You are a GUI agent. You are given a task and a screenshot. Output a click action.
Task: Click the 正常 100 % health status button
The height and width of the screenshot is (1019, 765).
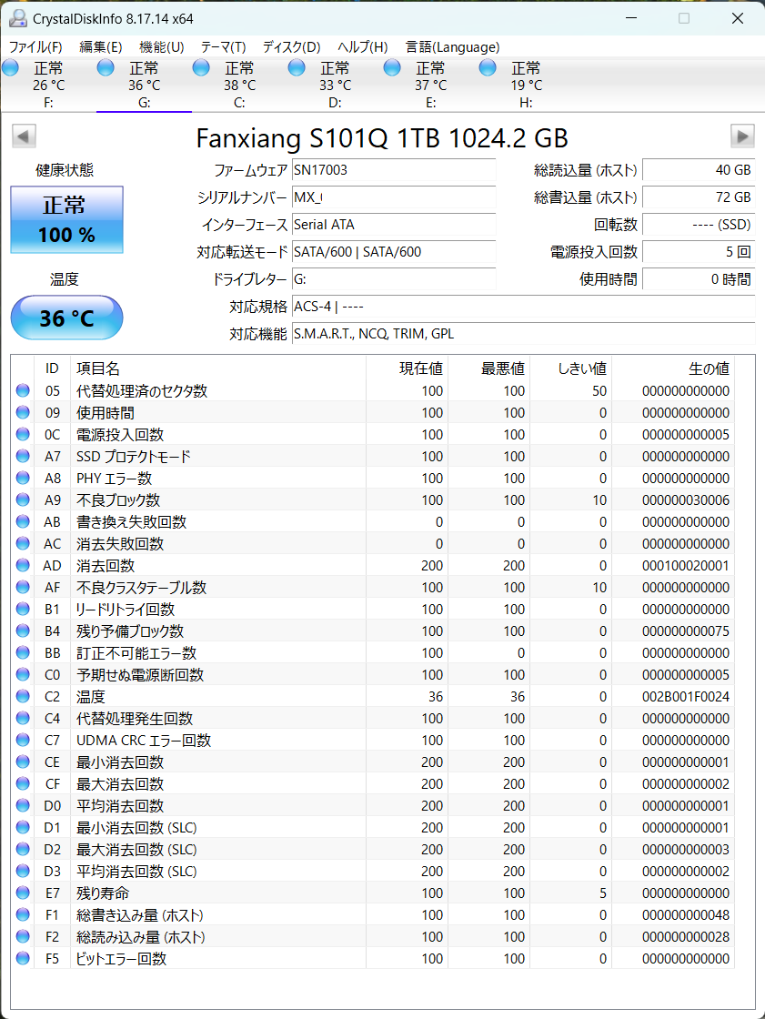pos(67,219)
